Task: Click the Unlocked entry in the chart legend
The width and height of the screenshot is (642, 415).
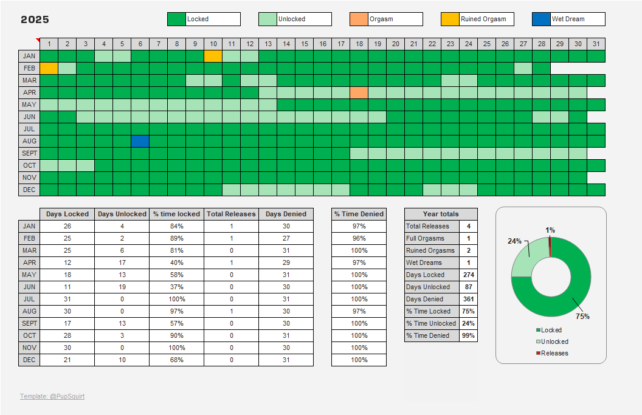Action: pos(552,341)
